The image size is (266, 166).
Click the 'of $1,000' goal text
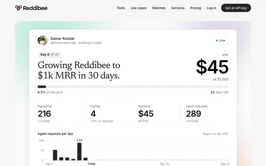(221, 79)
